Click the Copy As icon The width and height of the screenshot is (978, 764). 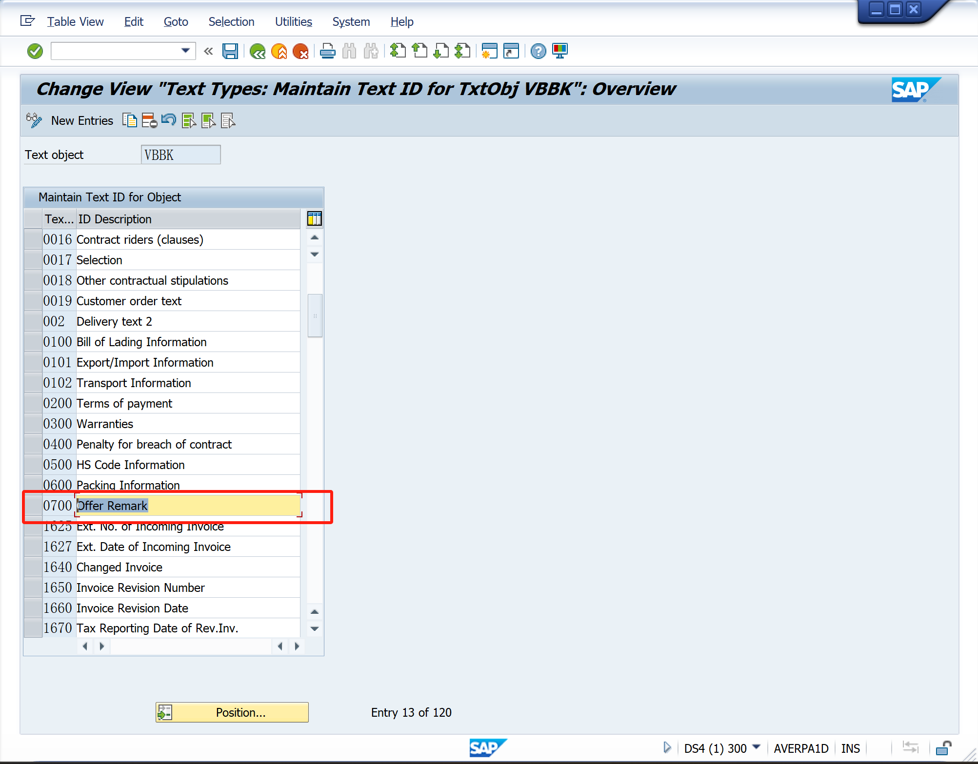(x=129, y=120)
